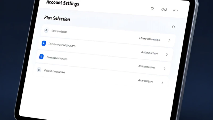Select the last plan row's label text
This screenshot has height=120, width=213.
tap(54, 71)
